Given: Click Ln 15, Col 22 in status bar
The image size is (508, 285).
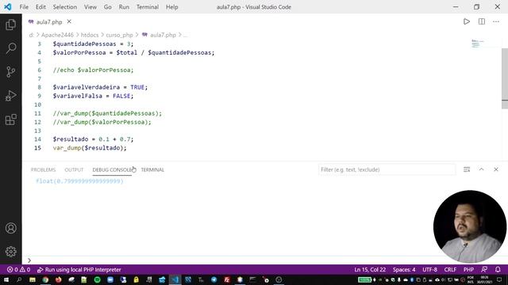Looking at the screenshot, I should click(x=370, y=269).
